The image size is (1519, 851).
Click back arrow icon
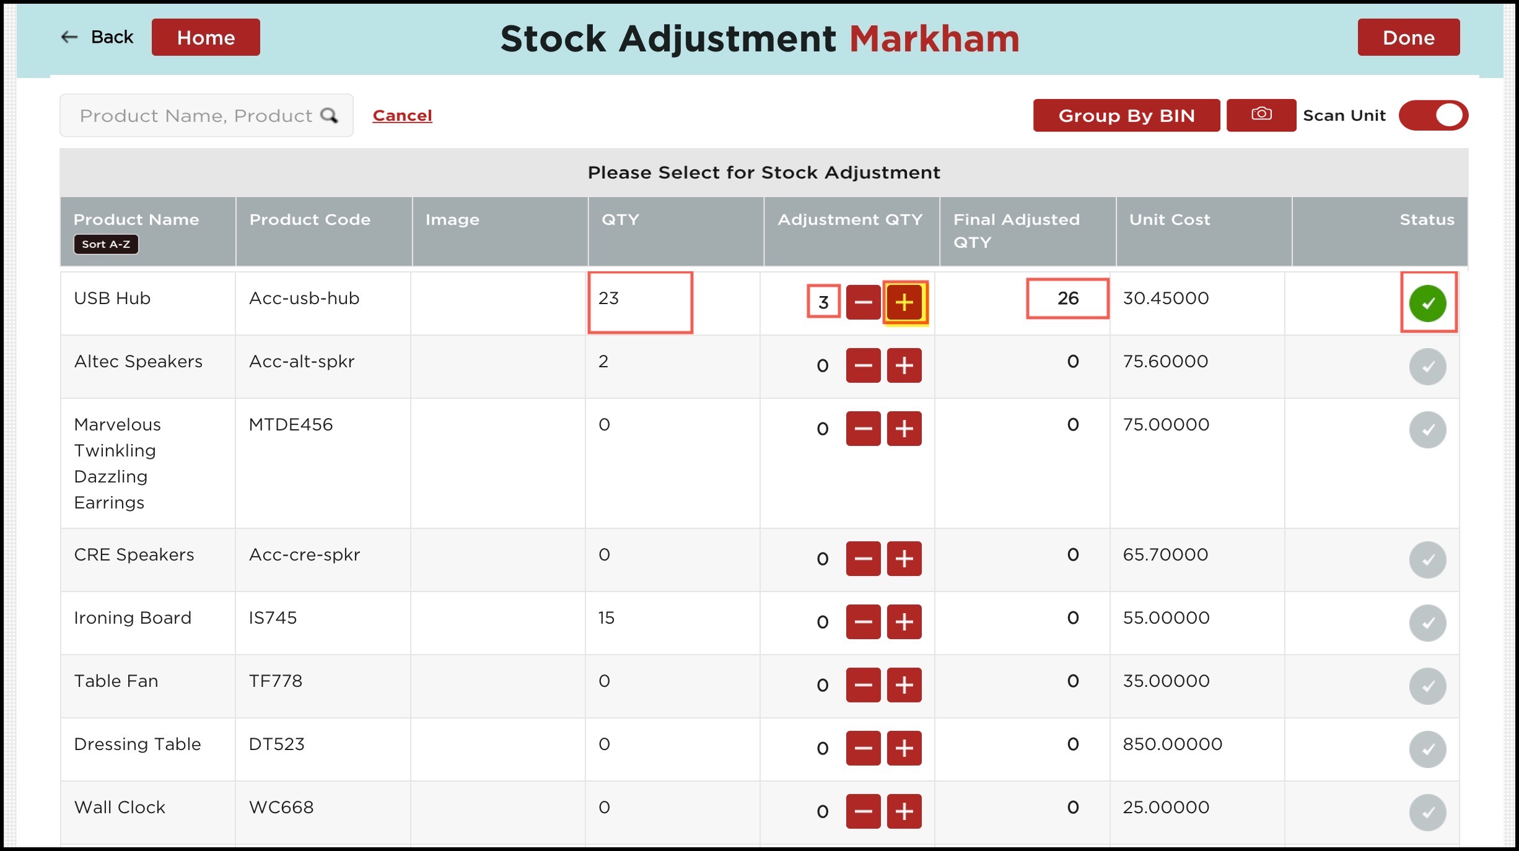pos(69,37)
